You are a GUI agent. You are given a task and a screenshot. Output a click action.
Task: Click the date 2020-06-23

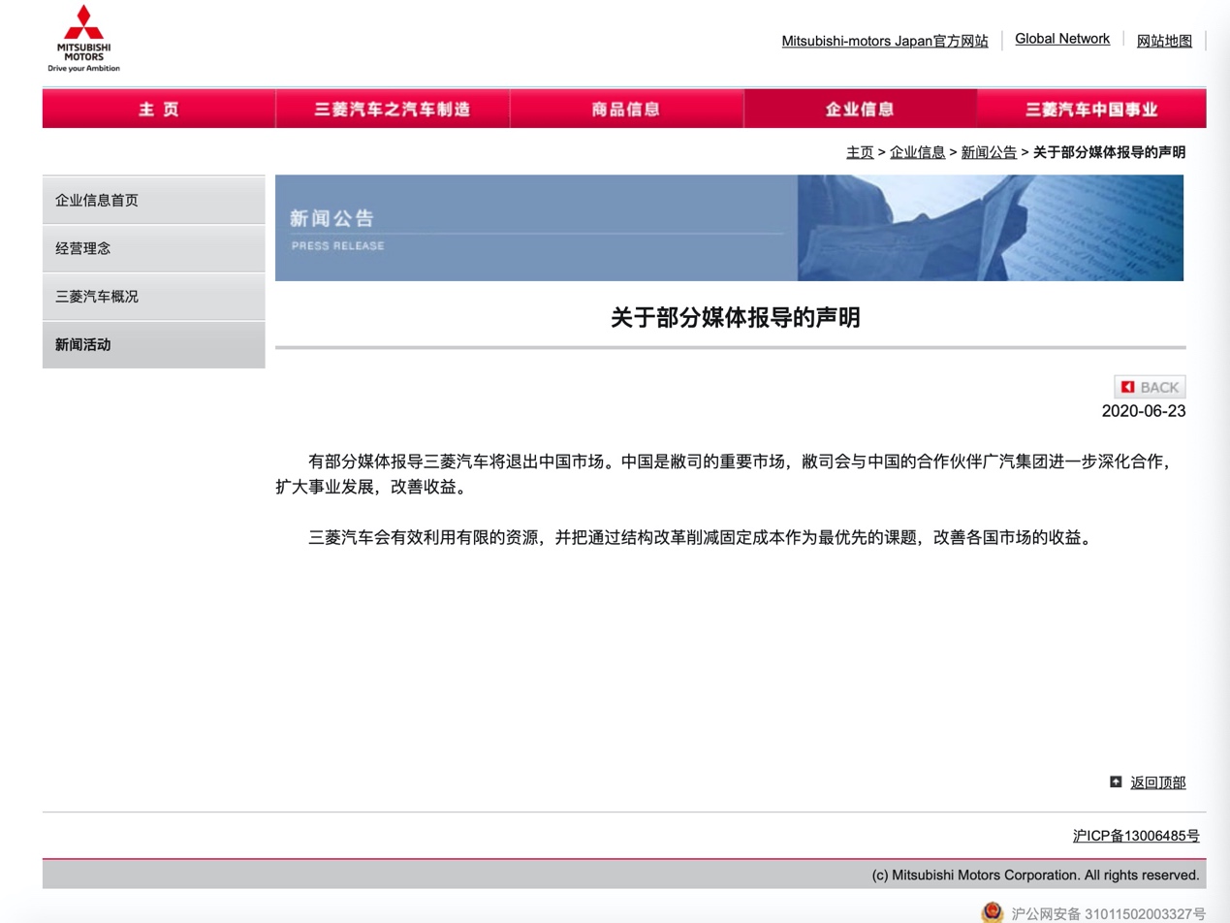pyautogui.click(x=1144, y=411)
